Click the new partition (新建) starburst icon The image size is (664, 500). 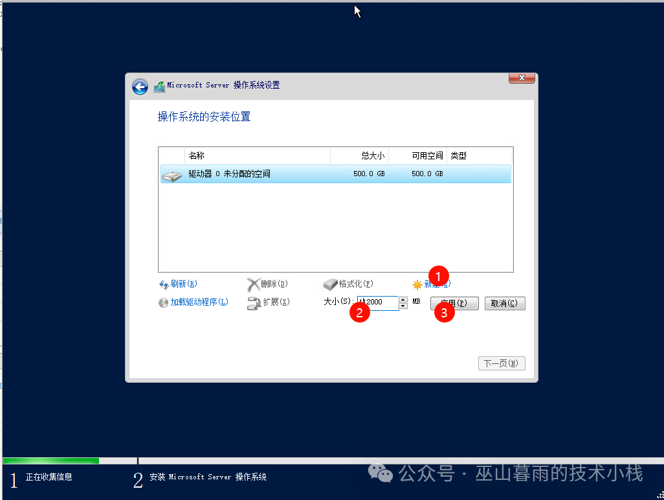click(417, 284)
